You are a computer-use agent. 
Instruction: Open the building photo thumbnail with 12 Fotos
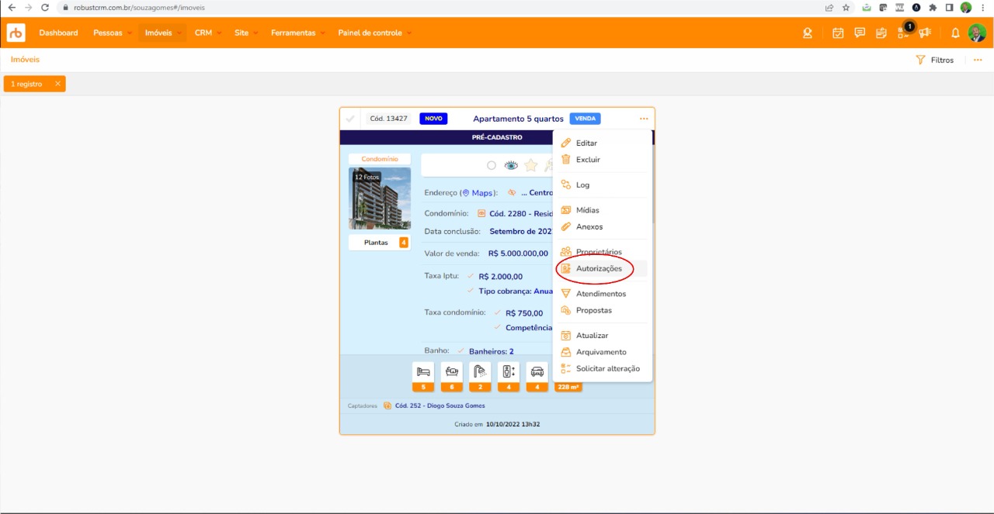(380, 198)
